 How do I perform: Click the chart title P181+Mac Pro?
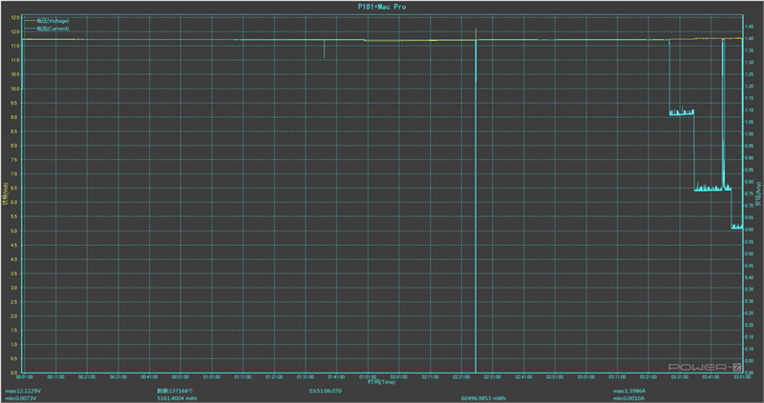(381, 7)
